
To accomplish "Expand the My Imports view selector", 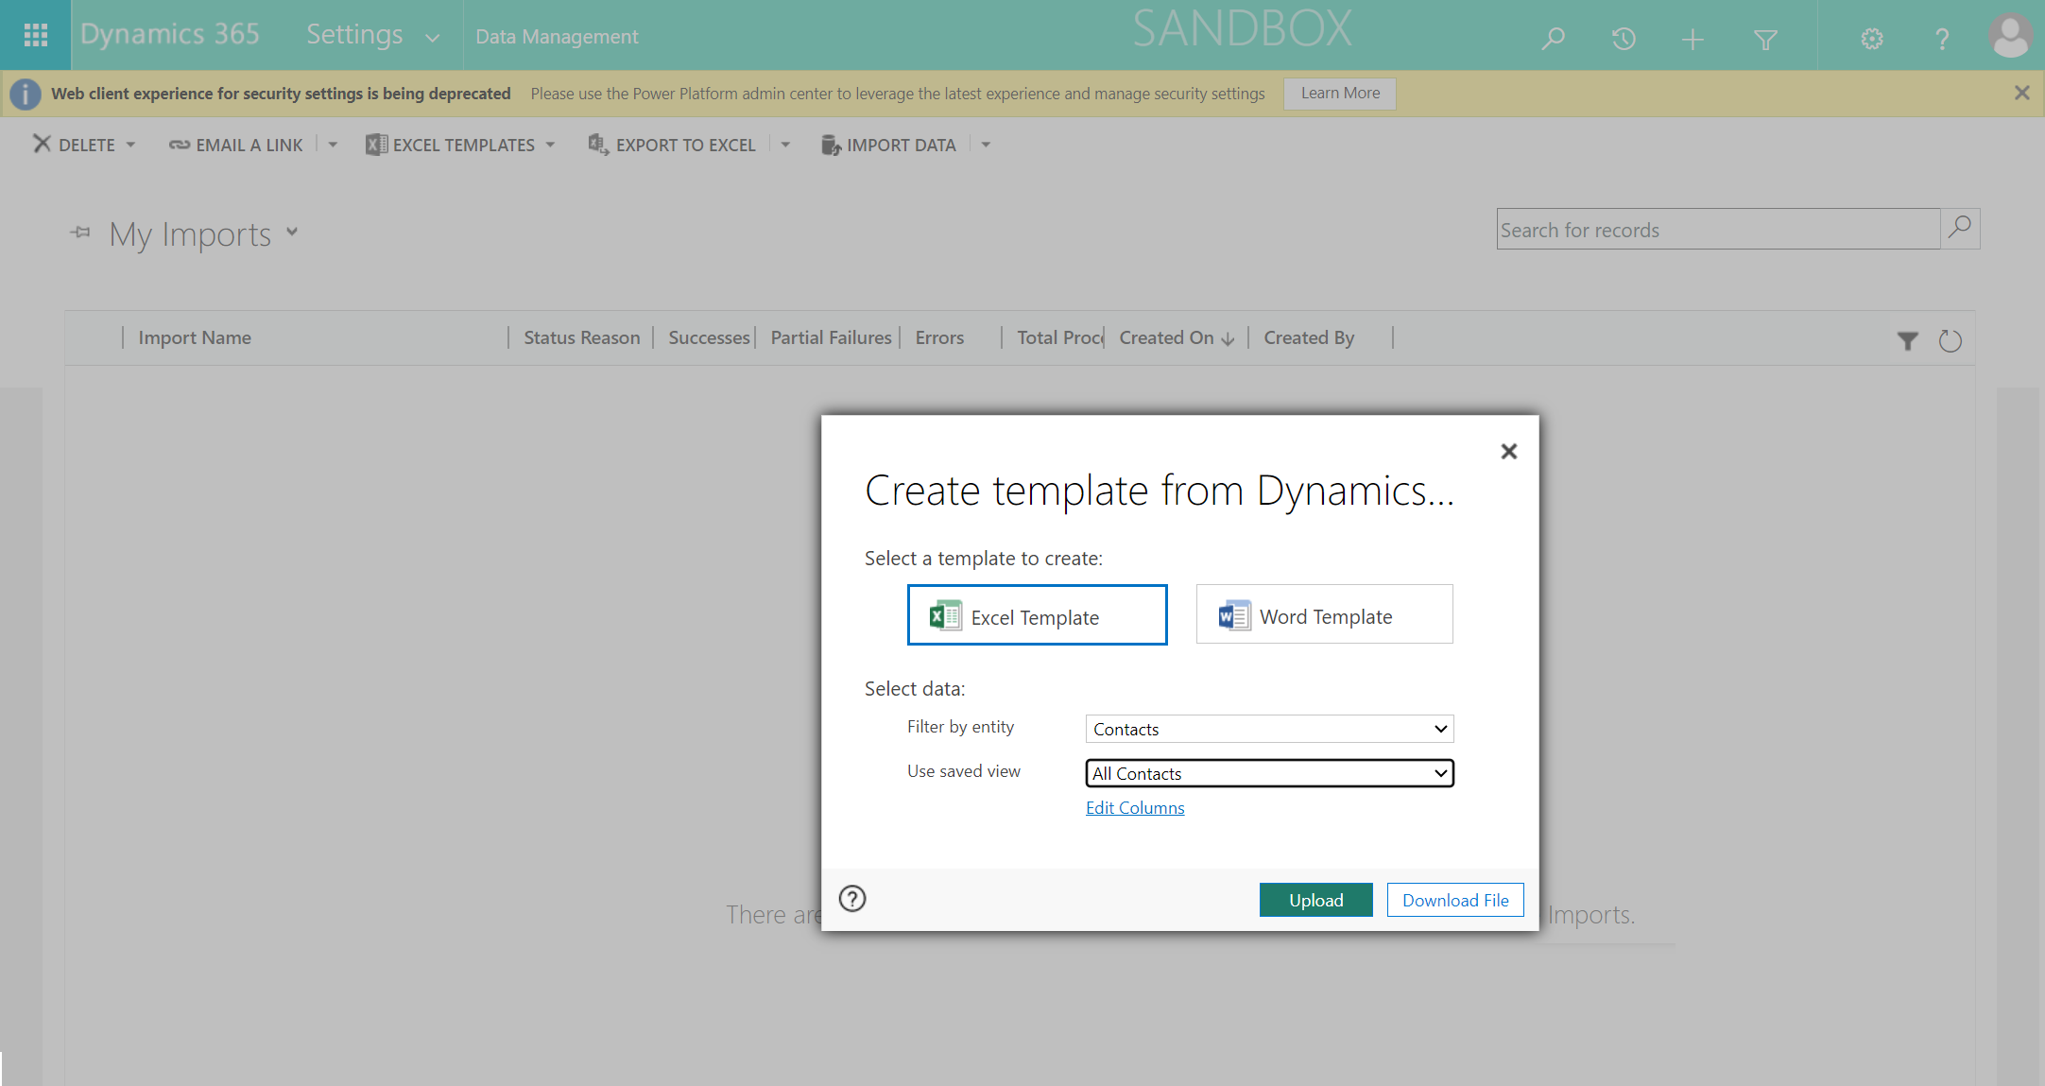I will coord(292,233).
